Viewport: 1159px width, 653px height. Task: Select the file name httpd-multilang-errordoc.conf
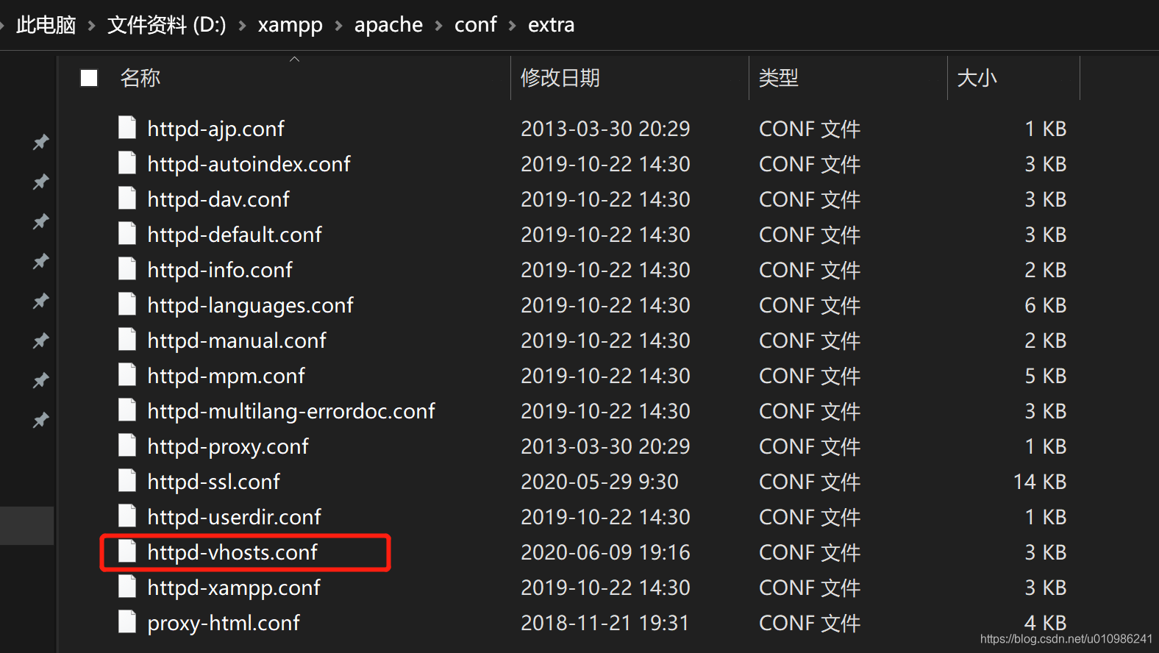(291, 411)
